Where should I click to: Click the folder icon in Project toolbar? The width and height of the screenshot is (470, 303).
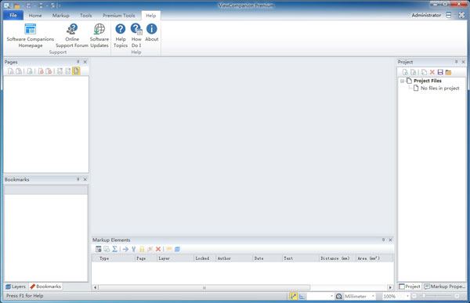tap(448, 72)
